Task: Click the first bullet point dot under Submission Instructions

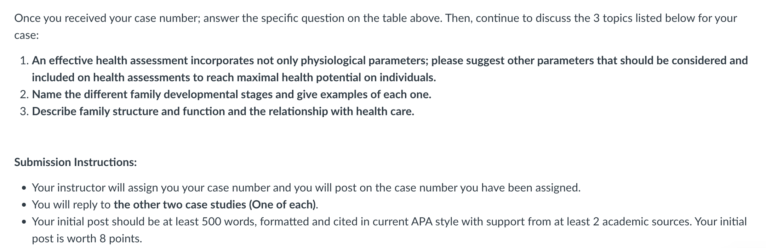Action: 24,188
